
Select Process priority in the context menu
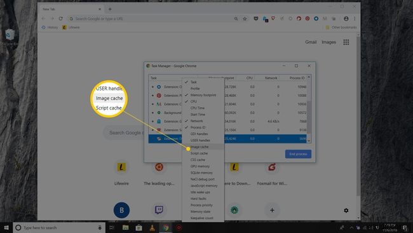click(203, 205)
